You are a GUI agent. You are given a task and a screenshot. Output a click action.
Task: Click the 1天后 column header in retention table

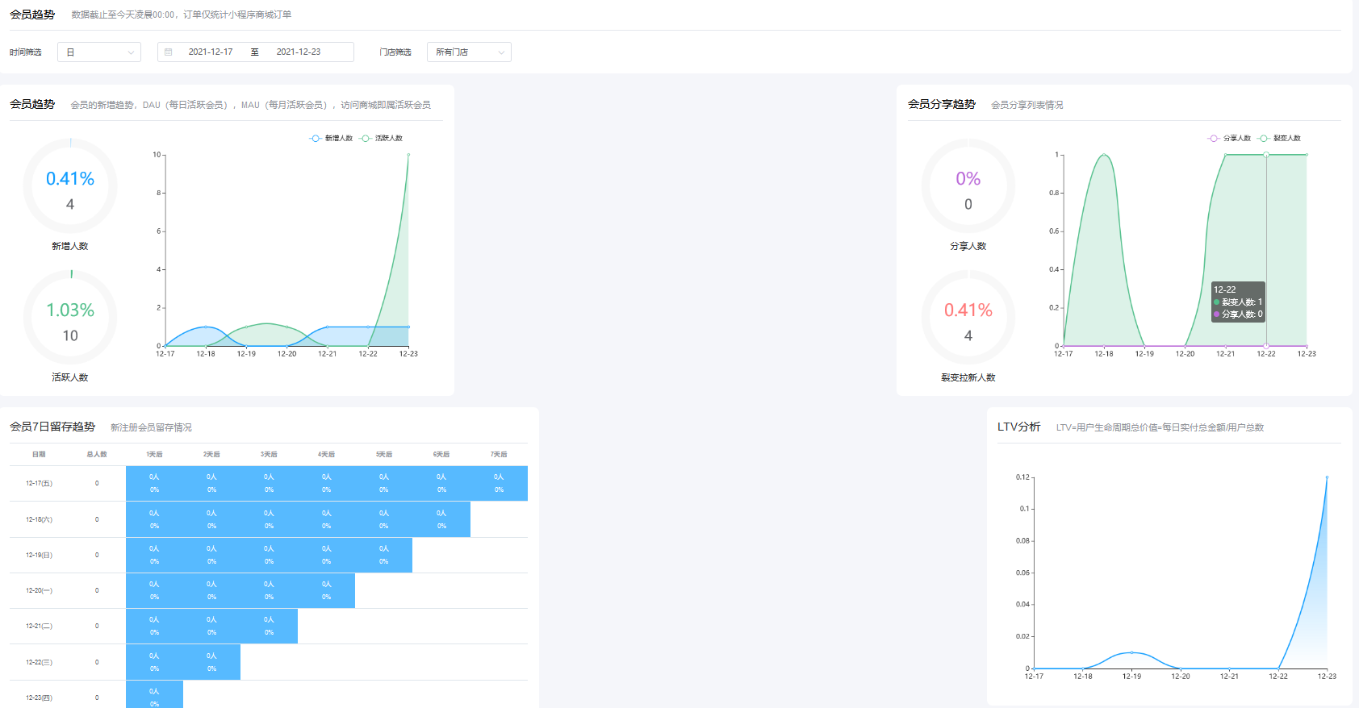[x=154, y=455]
